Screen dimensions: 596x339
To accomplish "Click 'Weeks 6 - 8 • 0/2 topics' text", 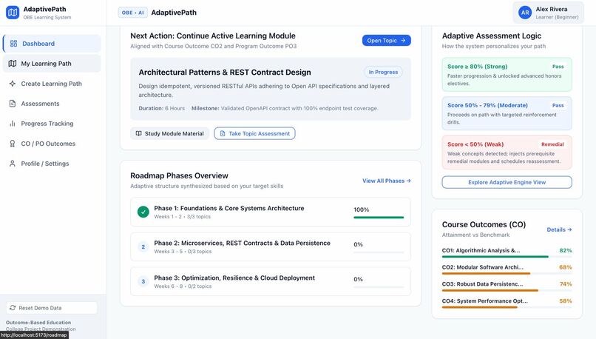I will click(183, 286).
